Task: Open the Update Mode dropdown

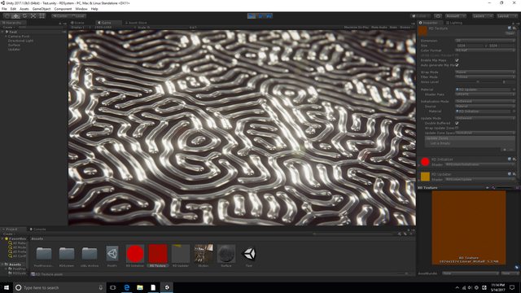Action: (485, 118)
